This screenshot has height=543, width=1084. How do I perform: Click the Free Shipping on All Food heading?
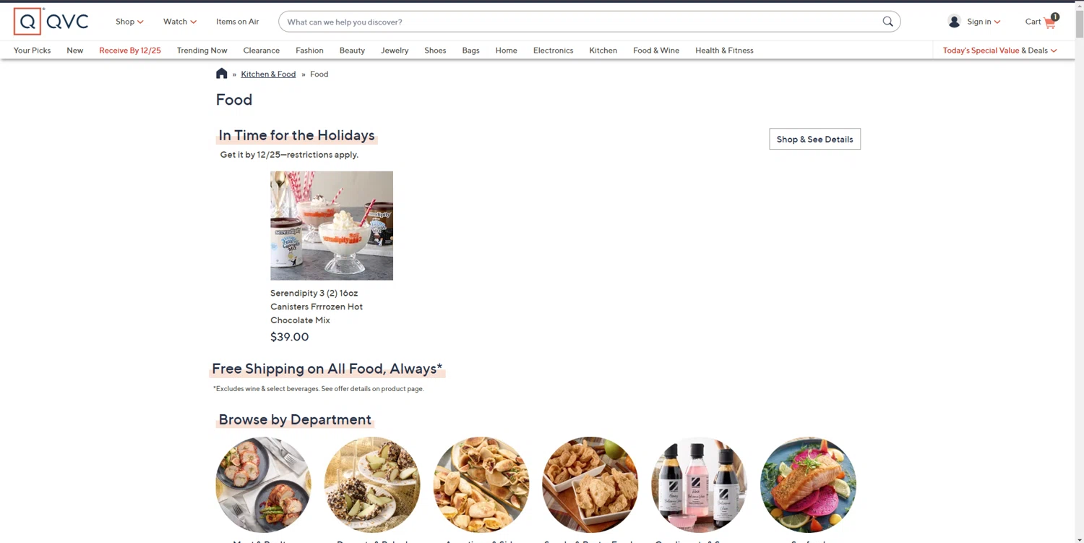tap(327, 369)
